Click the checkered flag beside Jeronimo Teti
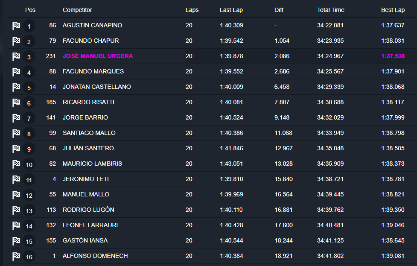The height and width of the screenshot is (266, 417). pos(16,179)
